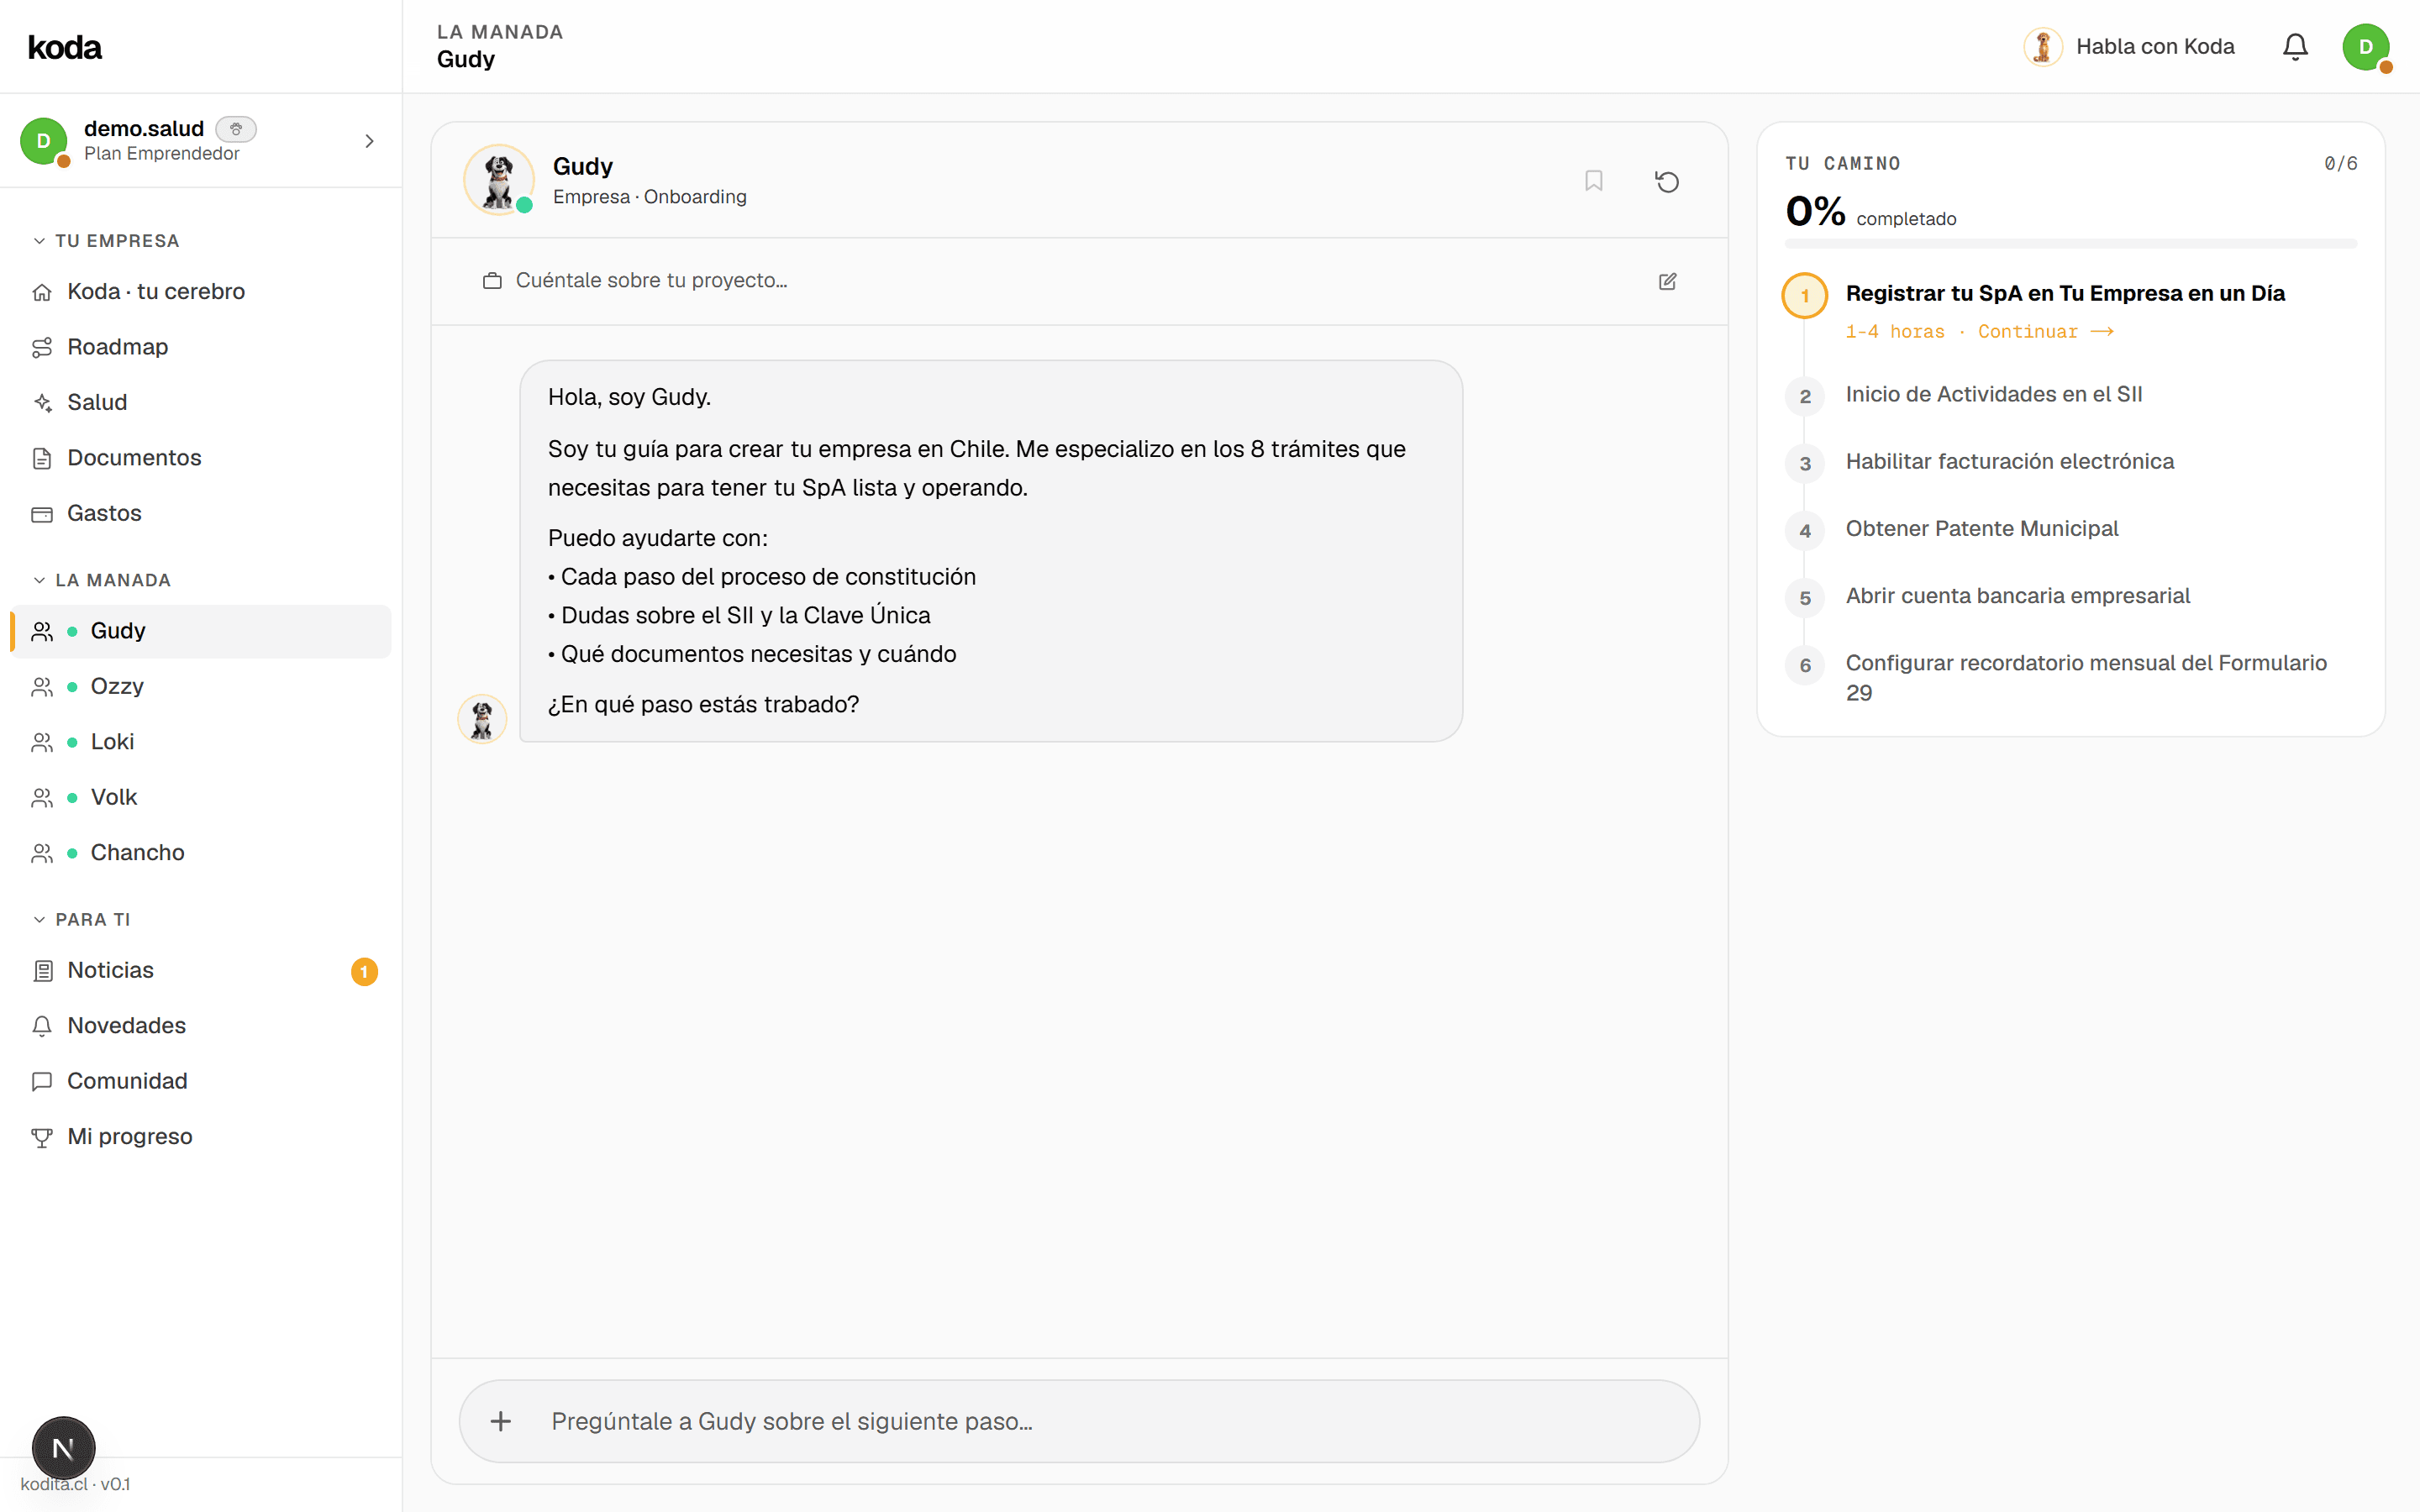Image resolution: width=2420 pixels, height=1512 pixels.
Task: Click the Noticias newspaper icon
Action: (42, 971)
